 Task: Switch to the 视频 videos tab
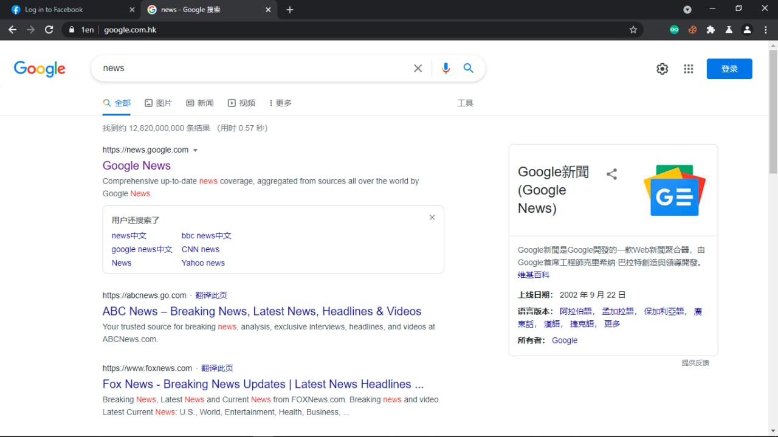coord(241,103)
